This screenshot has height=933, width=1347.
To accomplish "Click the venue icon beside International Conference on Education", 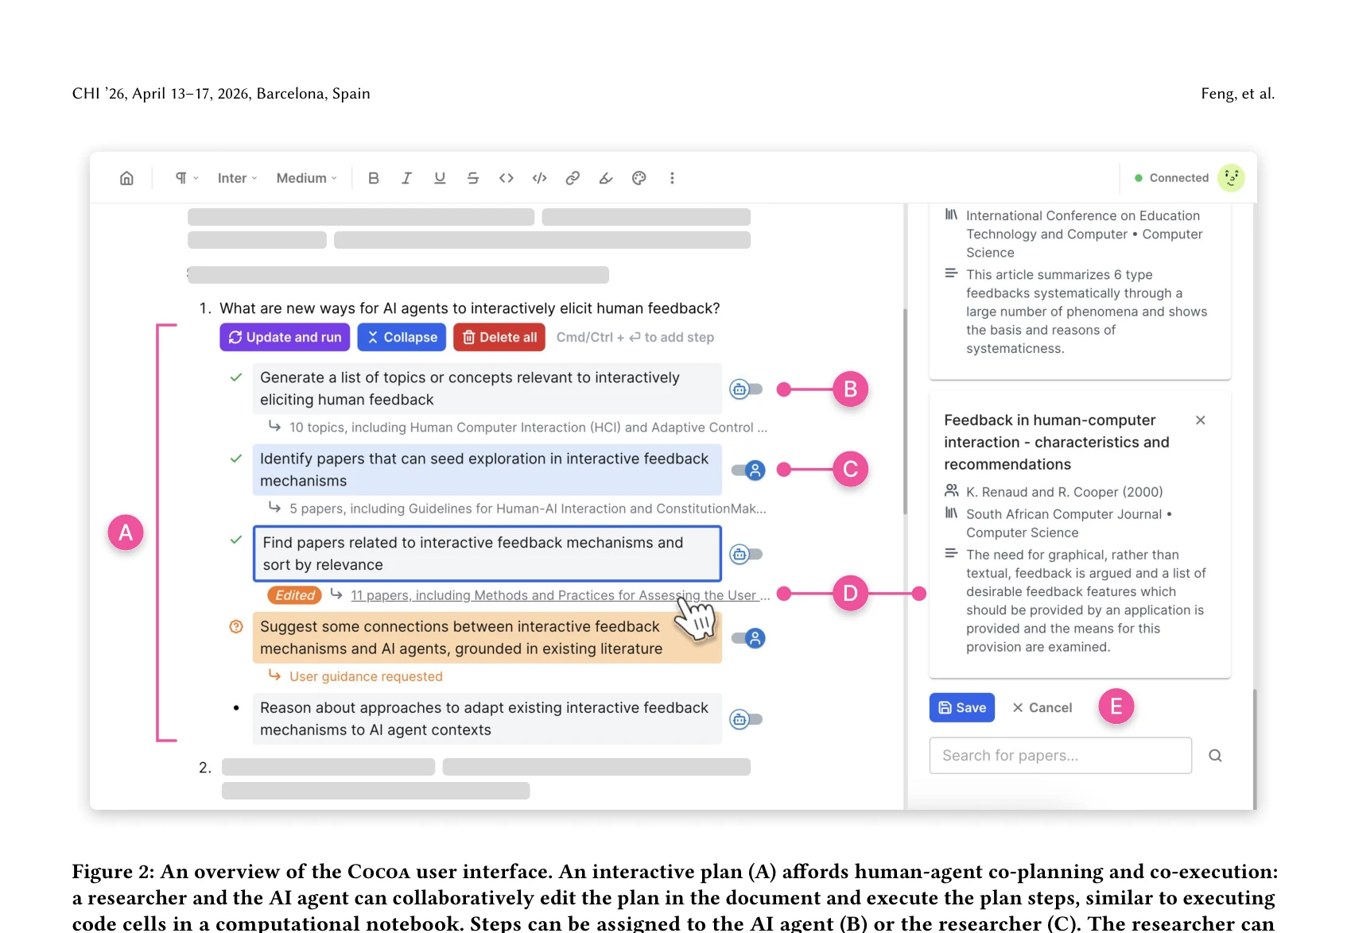I will click(951, 215).
